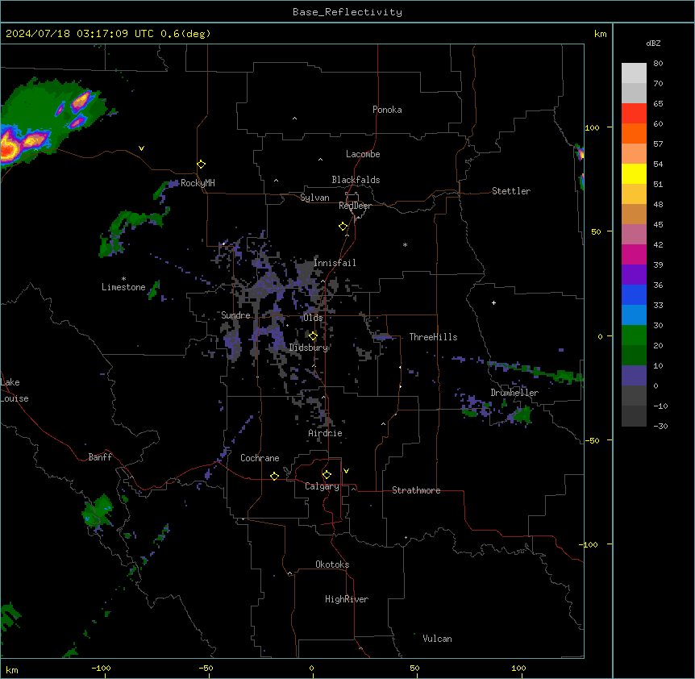Select the Okotoks label

332,564
